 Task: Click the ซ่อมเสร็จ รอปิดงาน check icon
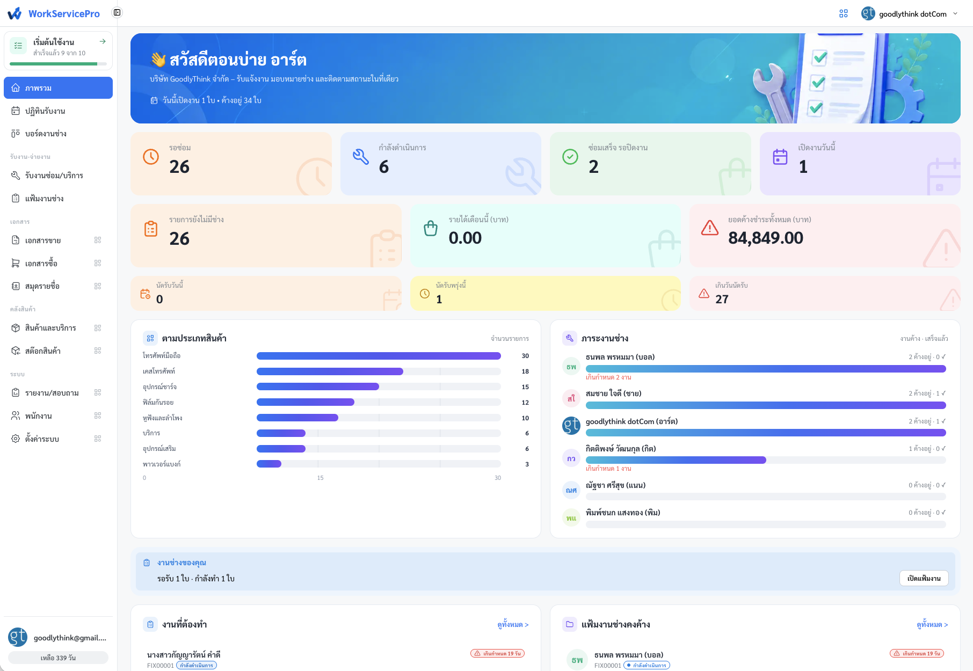570,157
